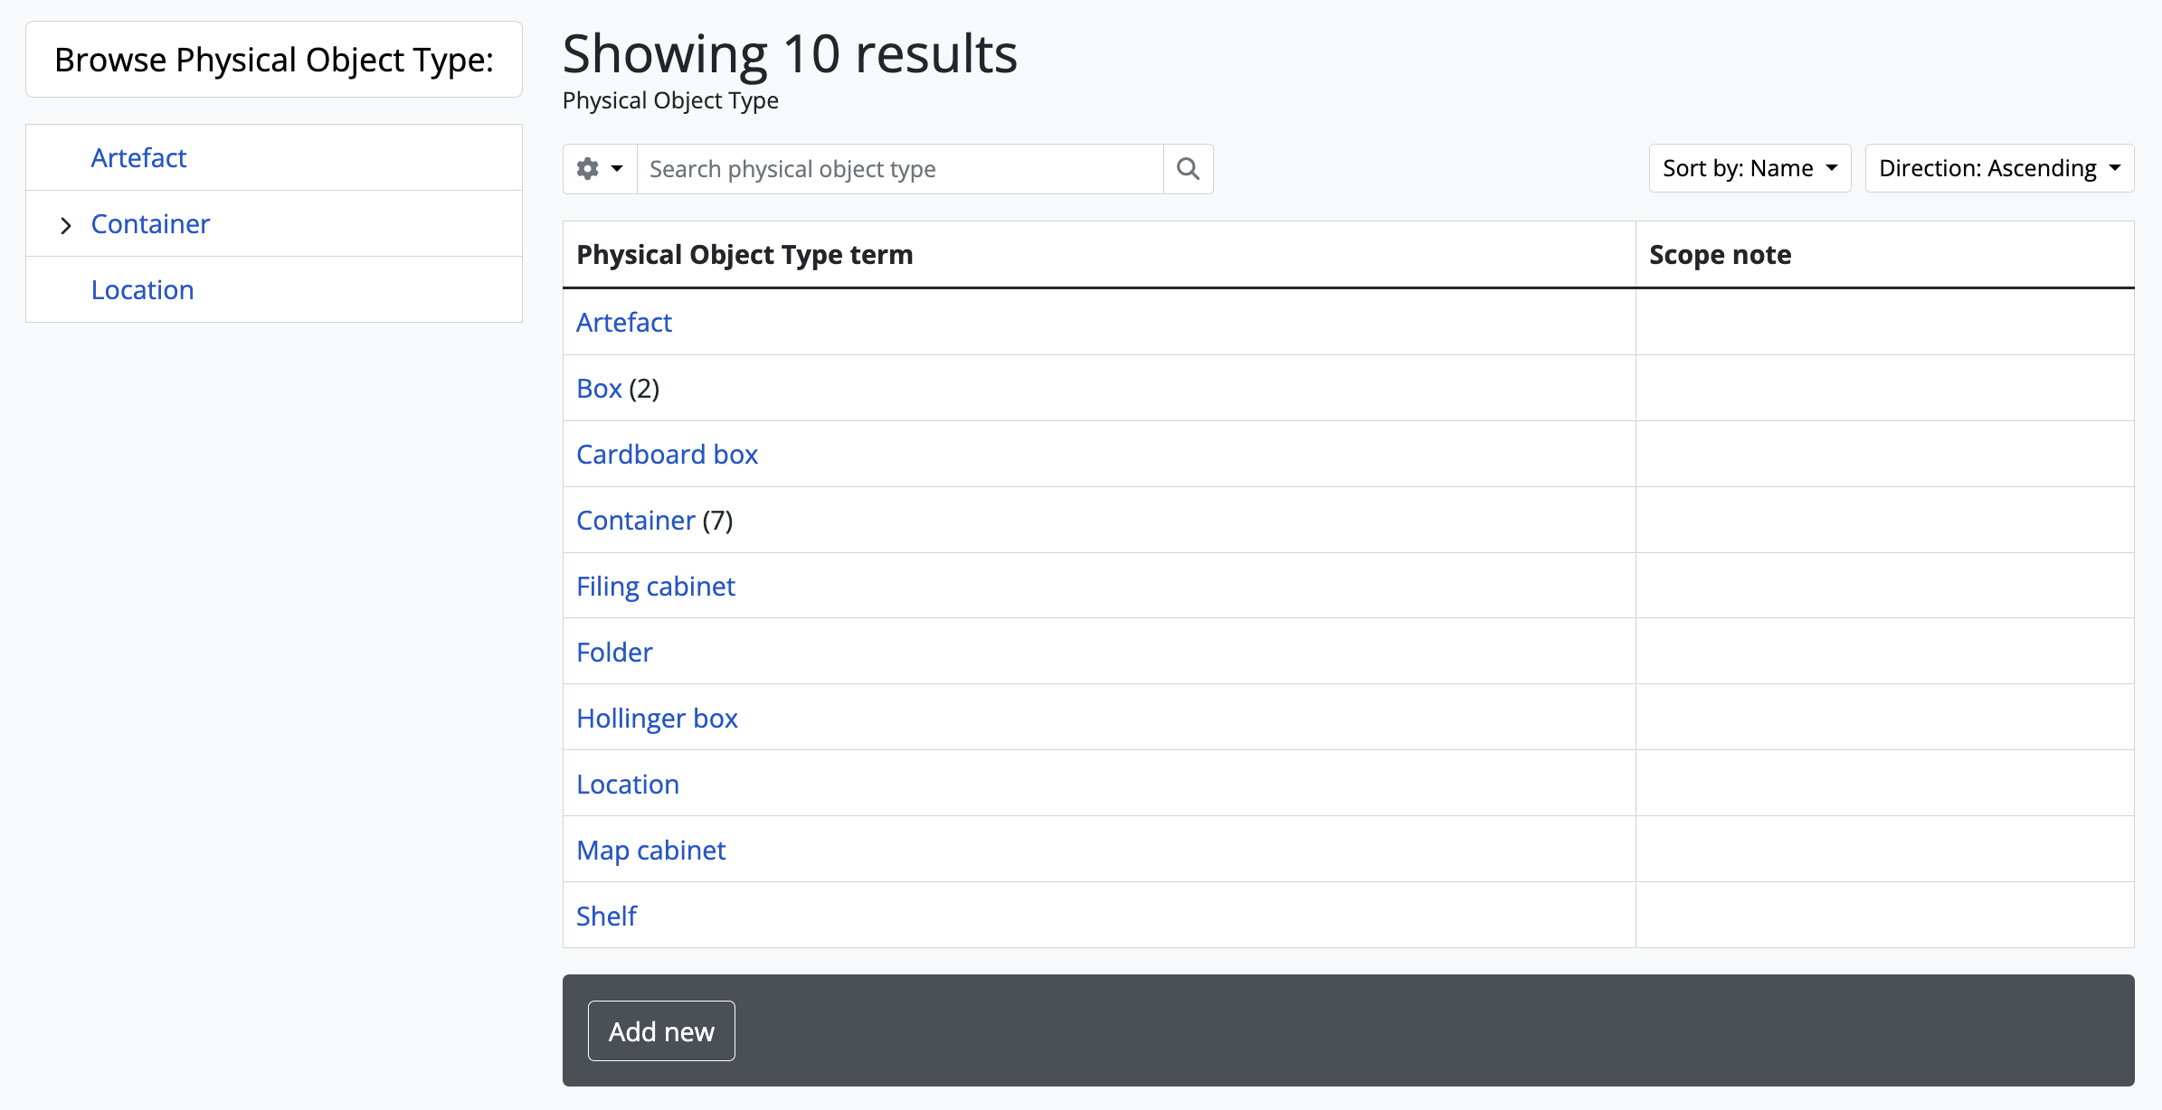Screen dimensions: 2162x1110
Task: Open the gear search options menu
Action: [600, 169]
